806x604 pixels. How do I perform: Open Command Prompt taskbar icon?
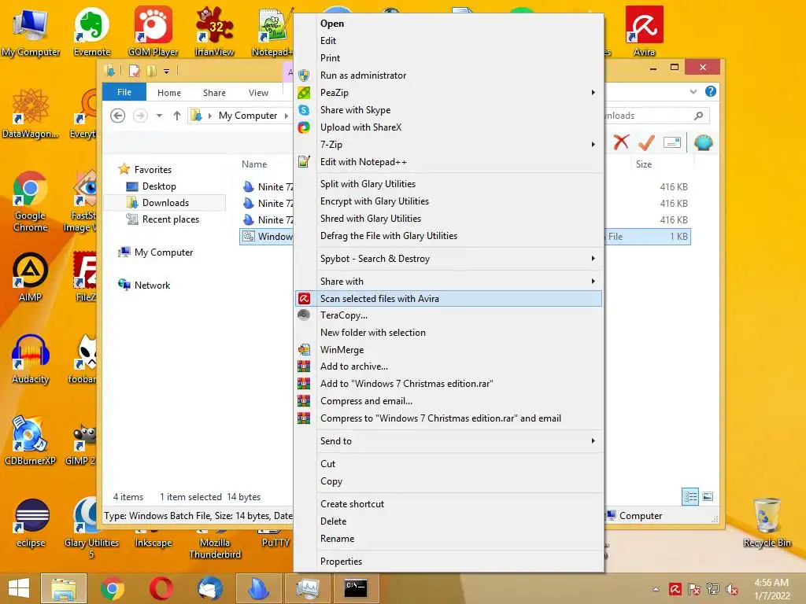tap(356, 588)
